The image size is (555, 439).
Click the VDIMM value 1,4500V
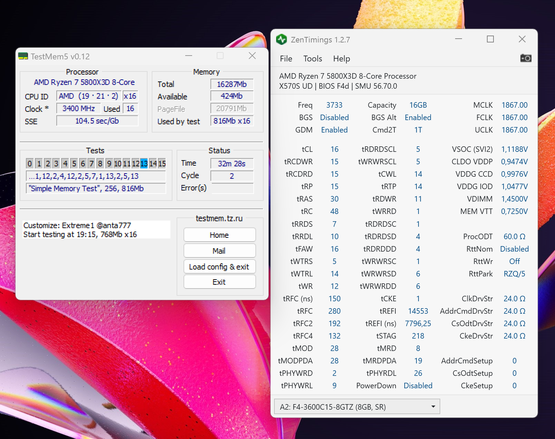(515, 199)
